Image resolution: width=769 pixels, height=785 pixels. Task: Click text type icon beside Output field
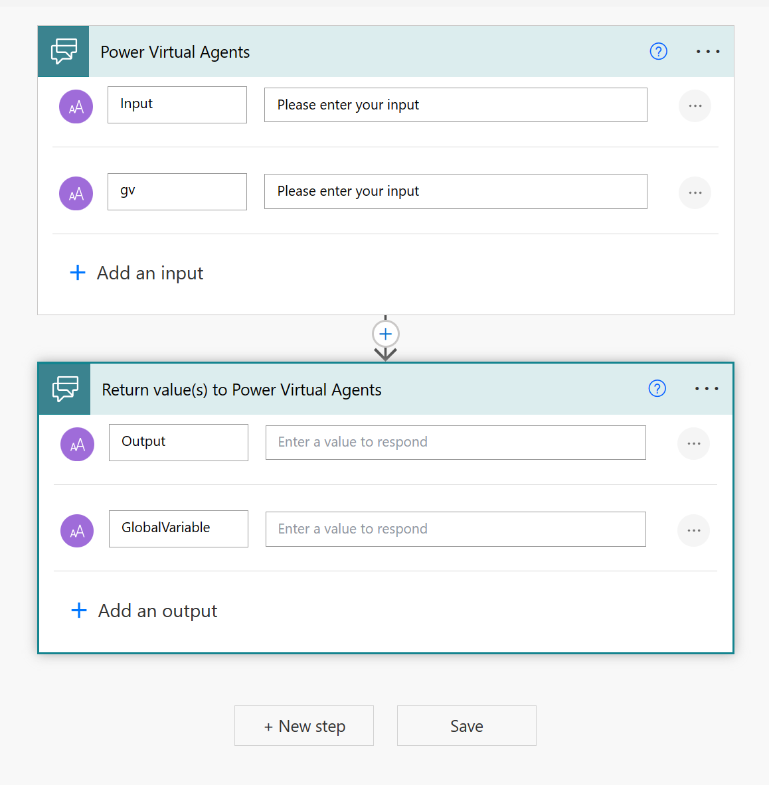click(77, 444)
